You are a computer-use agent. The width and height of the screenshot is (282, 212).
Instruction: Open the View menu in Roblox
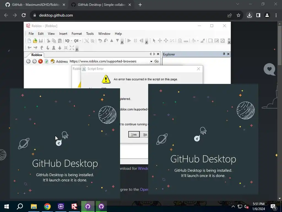51,34
